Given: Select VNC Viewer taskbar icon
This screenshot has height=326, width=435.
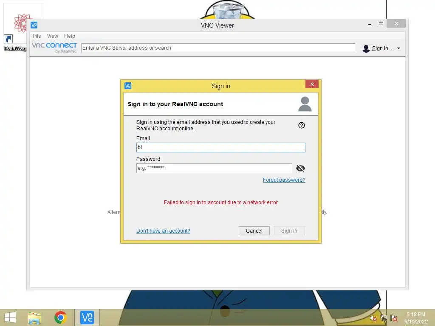Looking at the screenshot, I should pyautogui.click(x=87, y=318).
